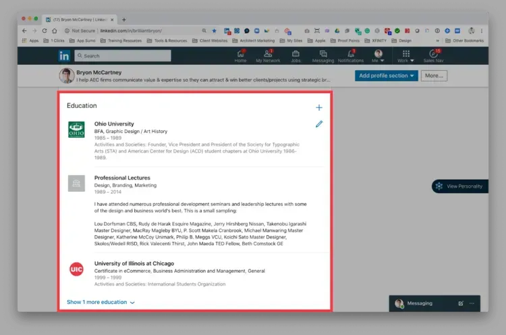
Task: Open Messaging bar options ellipsis
Action: (472, 303)
